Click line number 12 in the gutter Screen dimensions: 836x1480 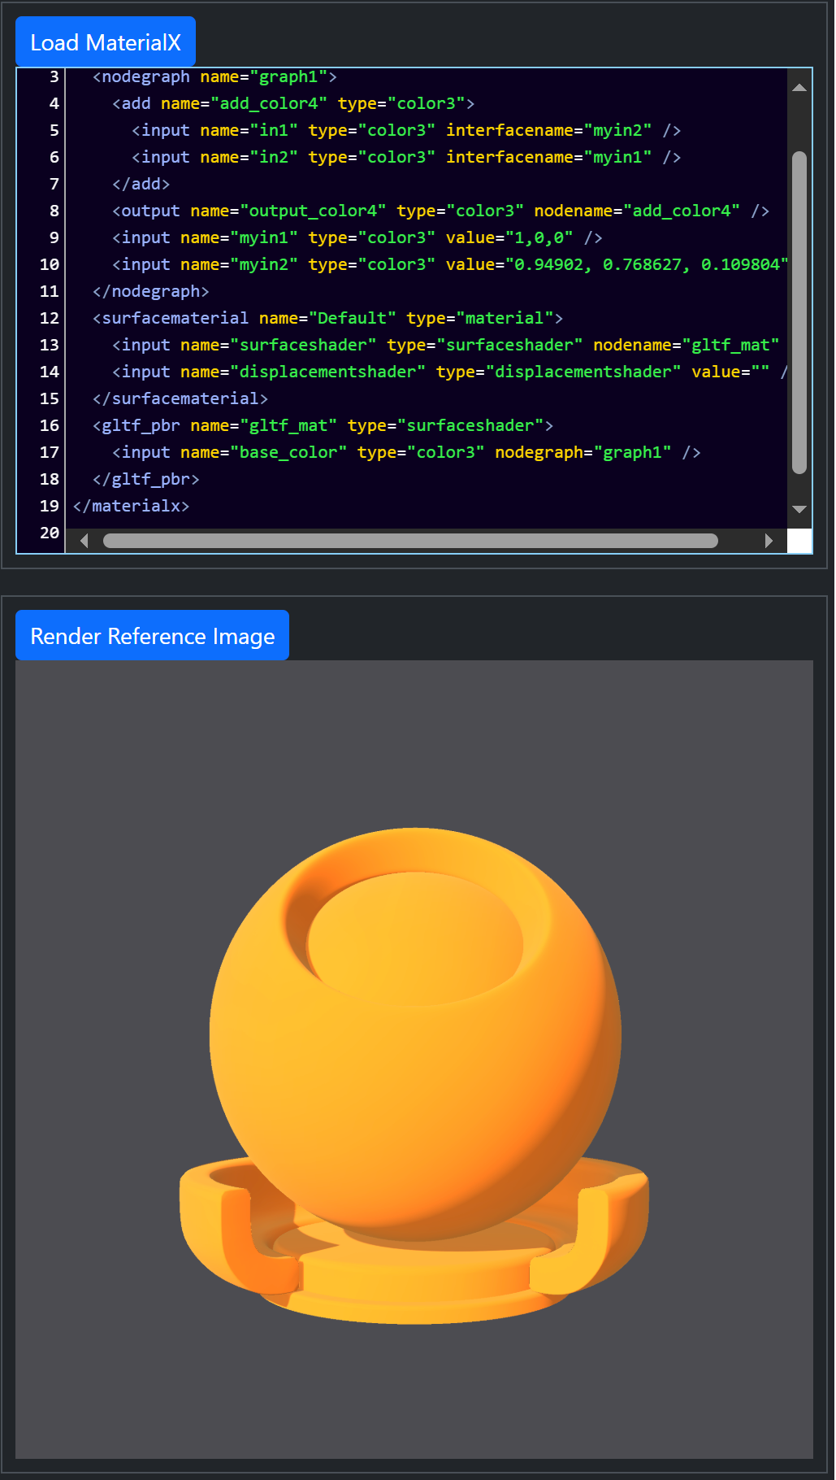(50, 318)
